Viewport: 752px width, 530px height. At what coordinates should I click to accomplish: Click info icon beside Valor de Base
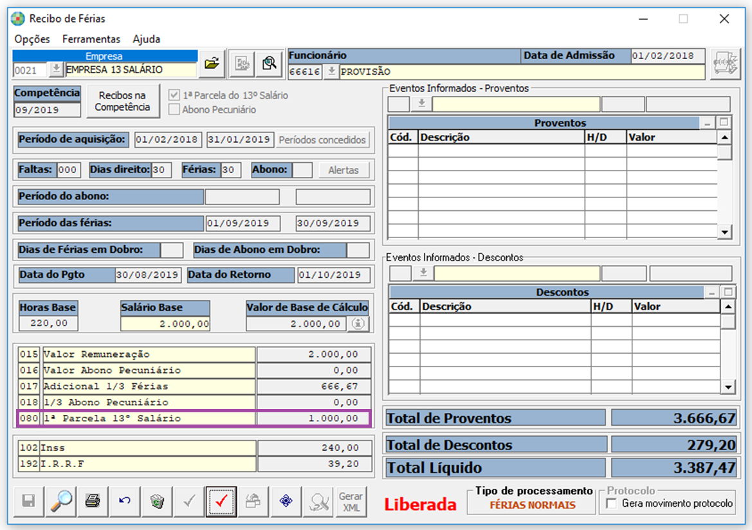point(358,324)
